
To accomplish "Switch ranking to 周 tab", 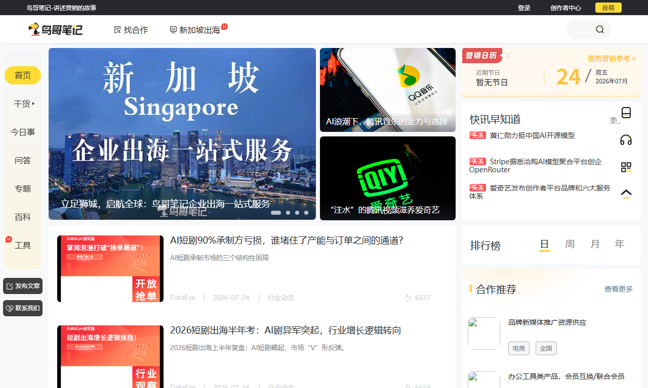I will pyautogui.click(x=570, y=244).
